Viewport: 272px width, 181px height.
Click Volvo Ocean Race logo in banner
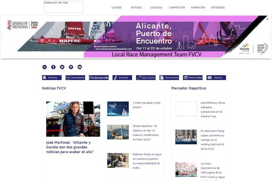pyautogui.click(x=262, y=48)
